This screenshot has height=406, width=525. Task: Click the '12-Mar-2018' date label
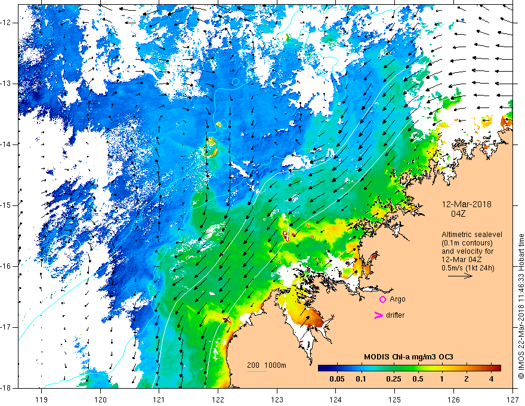click(467, 204)
